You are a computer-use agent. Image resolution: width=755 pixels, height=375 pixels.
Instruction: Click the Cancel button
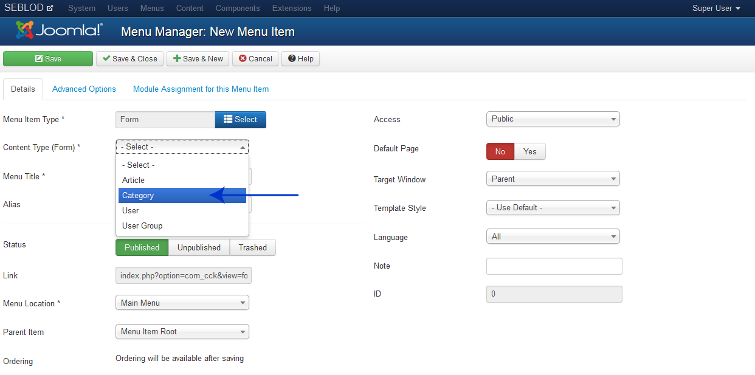255,58
